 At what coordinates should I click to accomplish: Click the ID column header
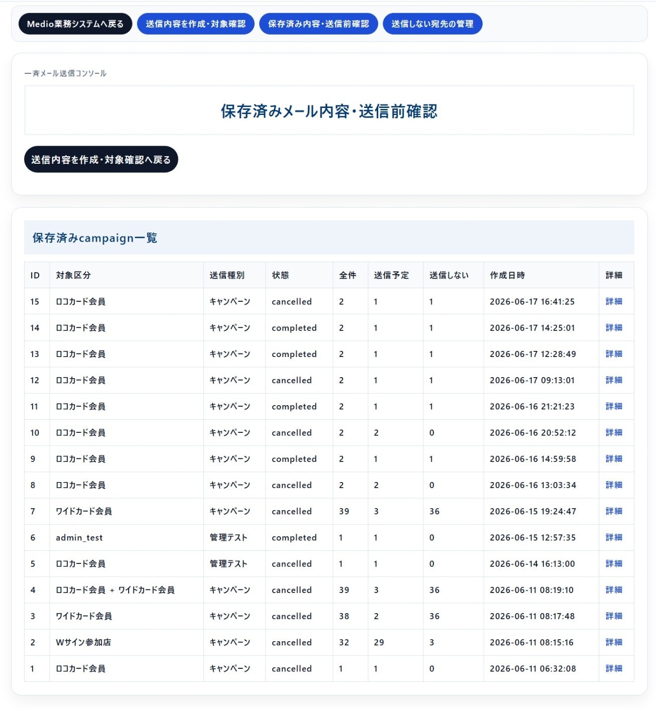[37, 275]
